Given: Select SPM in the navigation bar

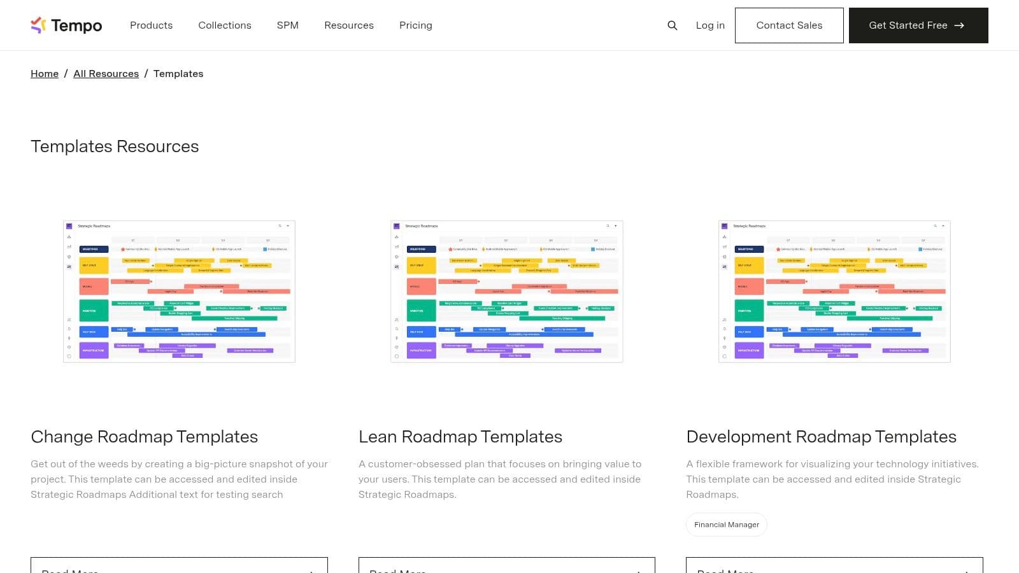Looking at the screenshot, I should tap(287, 25).
